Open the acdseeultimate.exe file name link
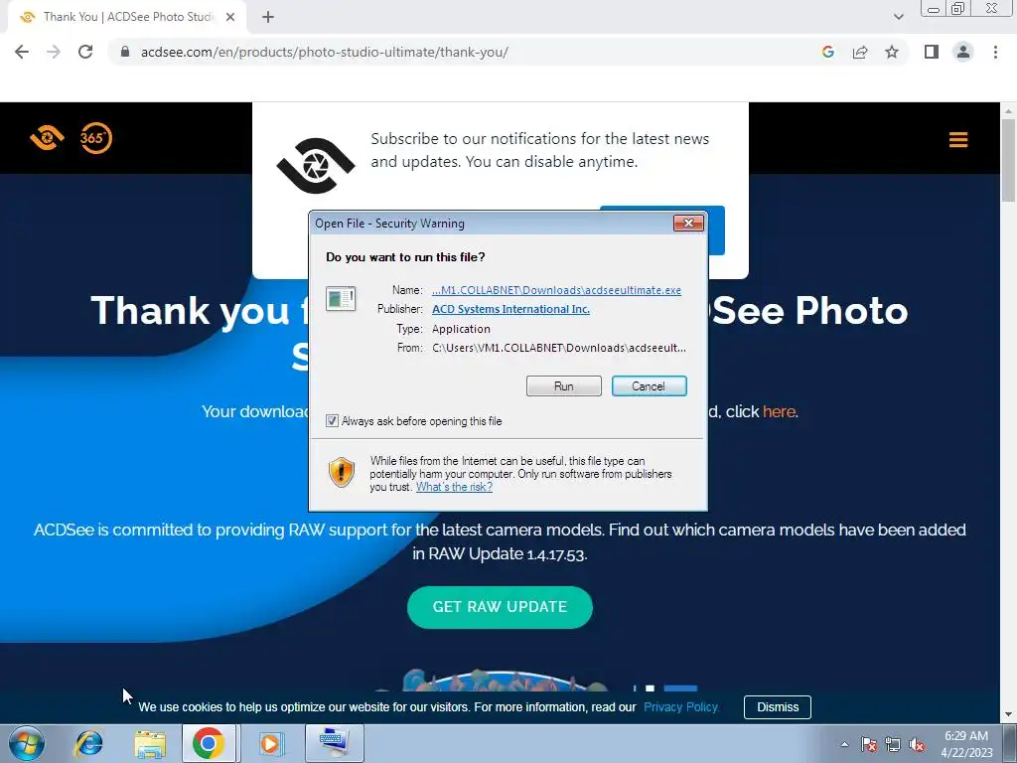Screen dimensions: 1017x763 pyautogui.click(x=556, y=290)
